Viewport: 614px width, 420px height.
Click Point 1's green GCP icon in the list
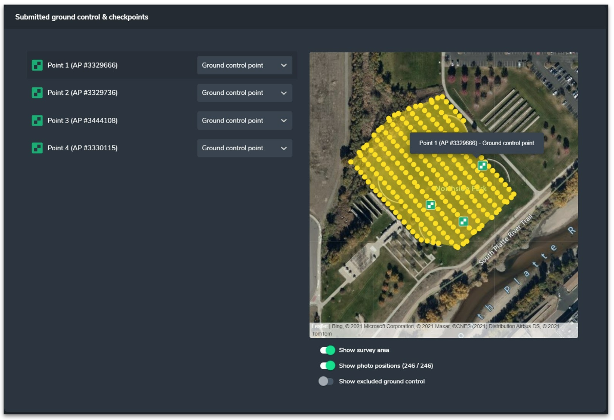click(38, 65)
